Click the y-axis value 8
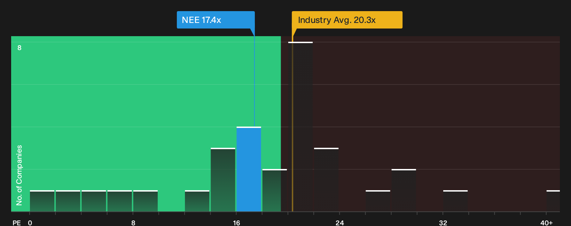Screen dimensions: 571x226 (x=19, y=48)
